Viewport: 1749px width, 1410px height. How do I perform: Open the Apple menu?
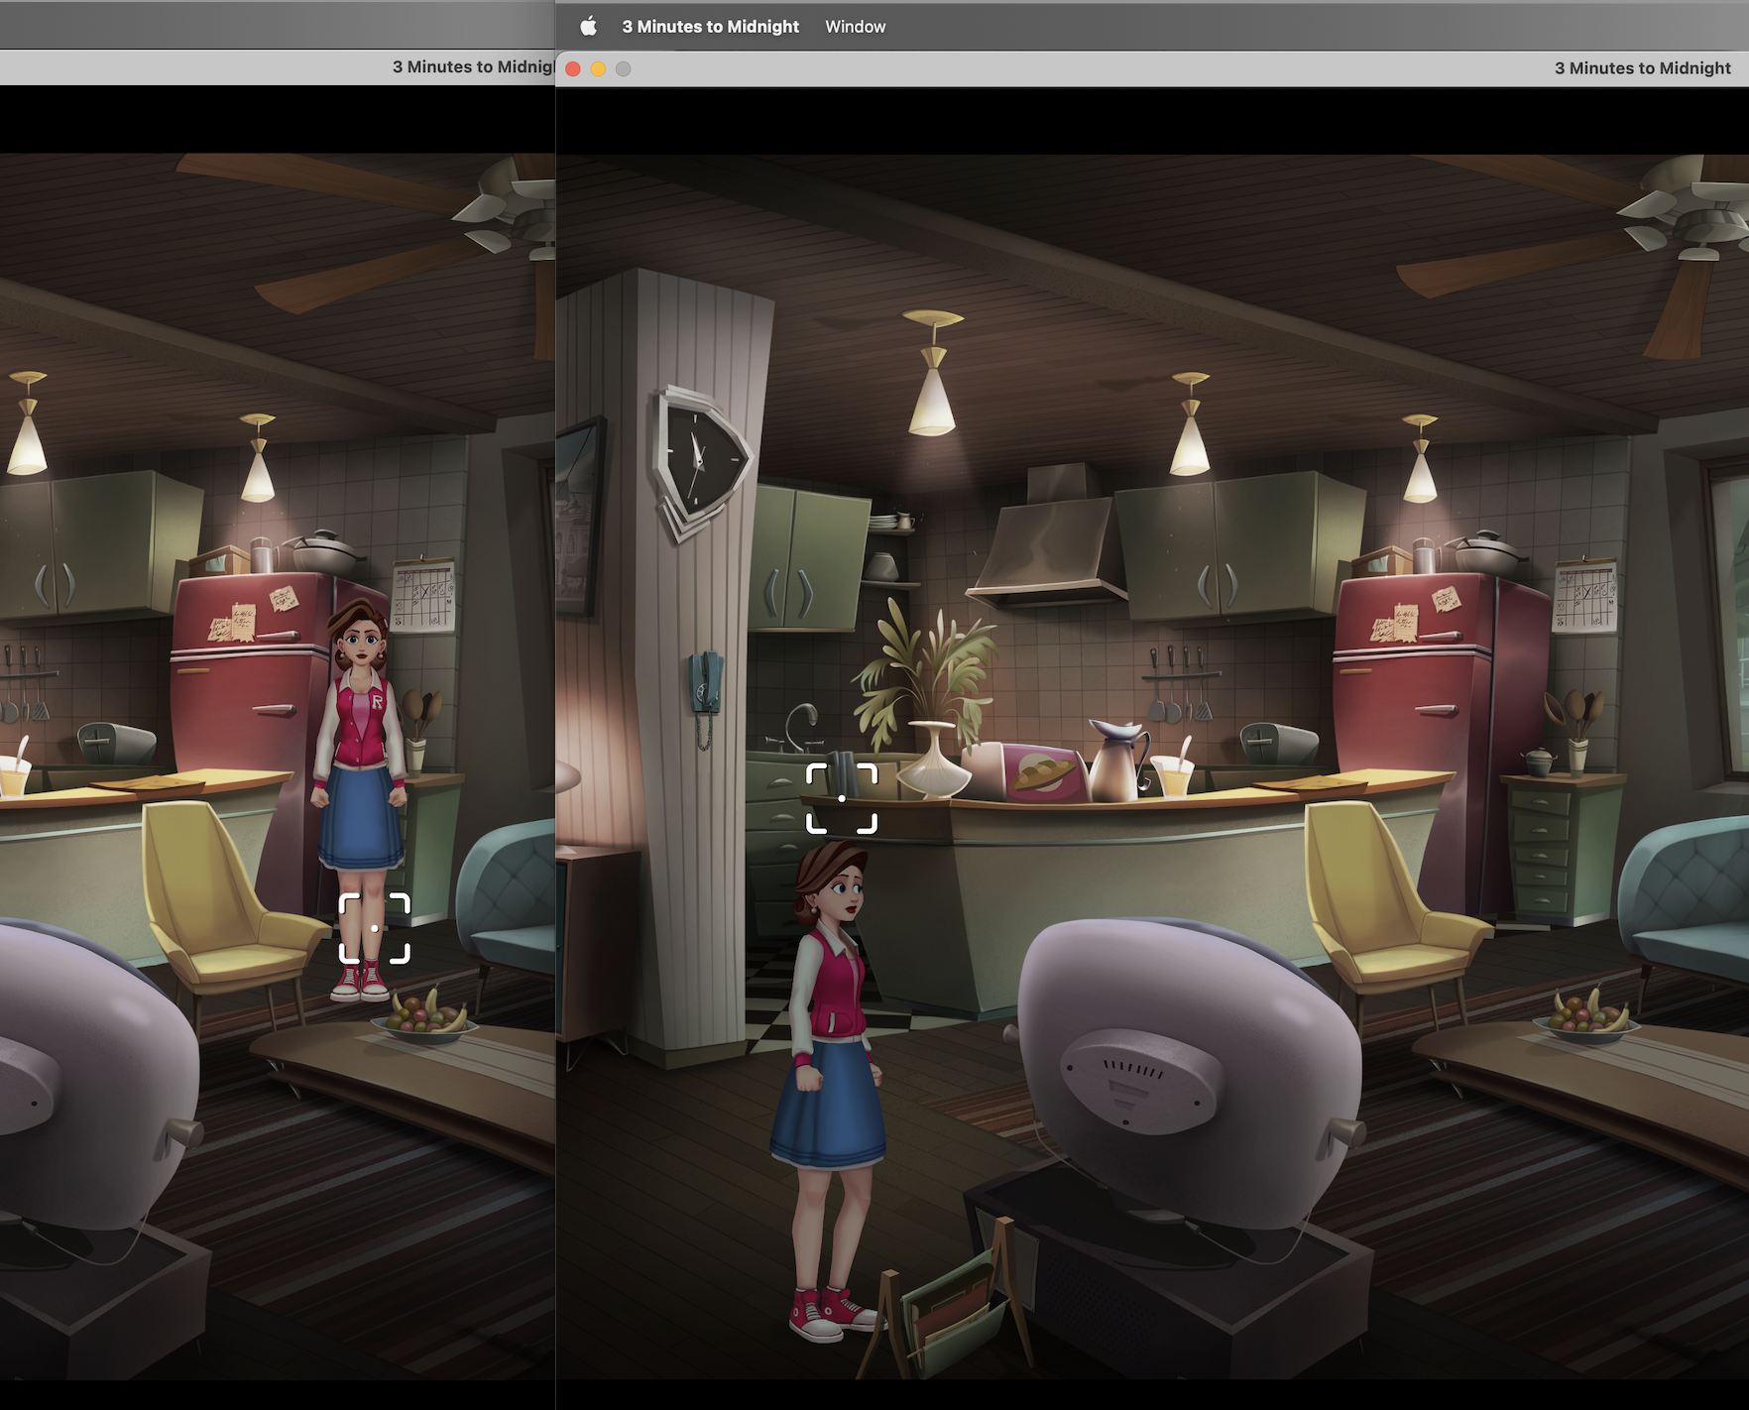point(588,27)
